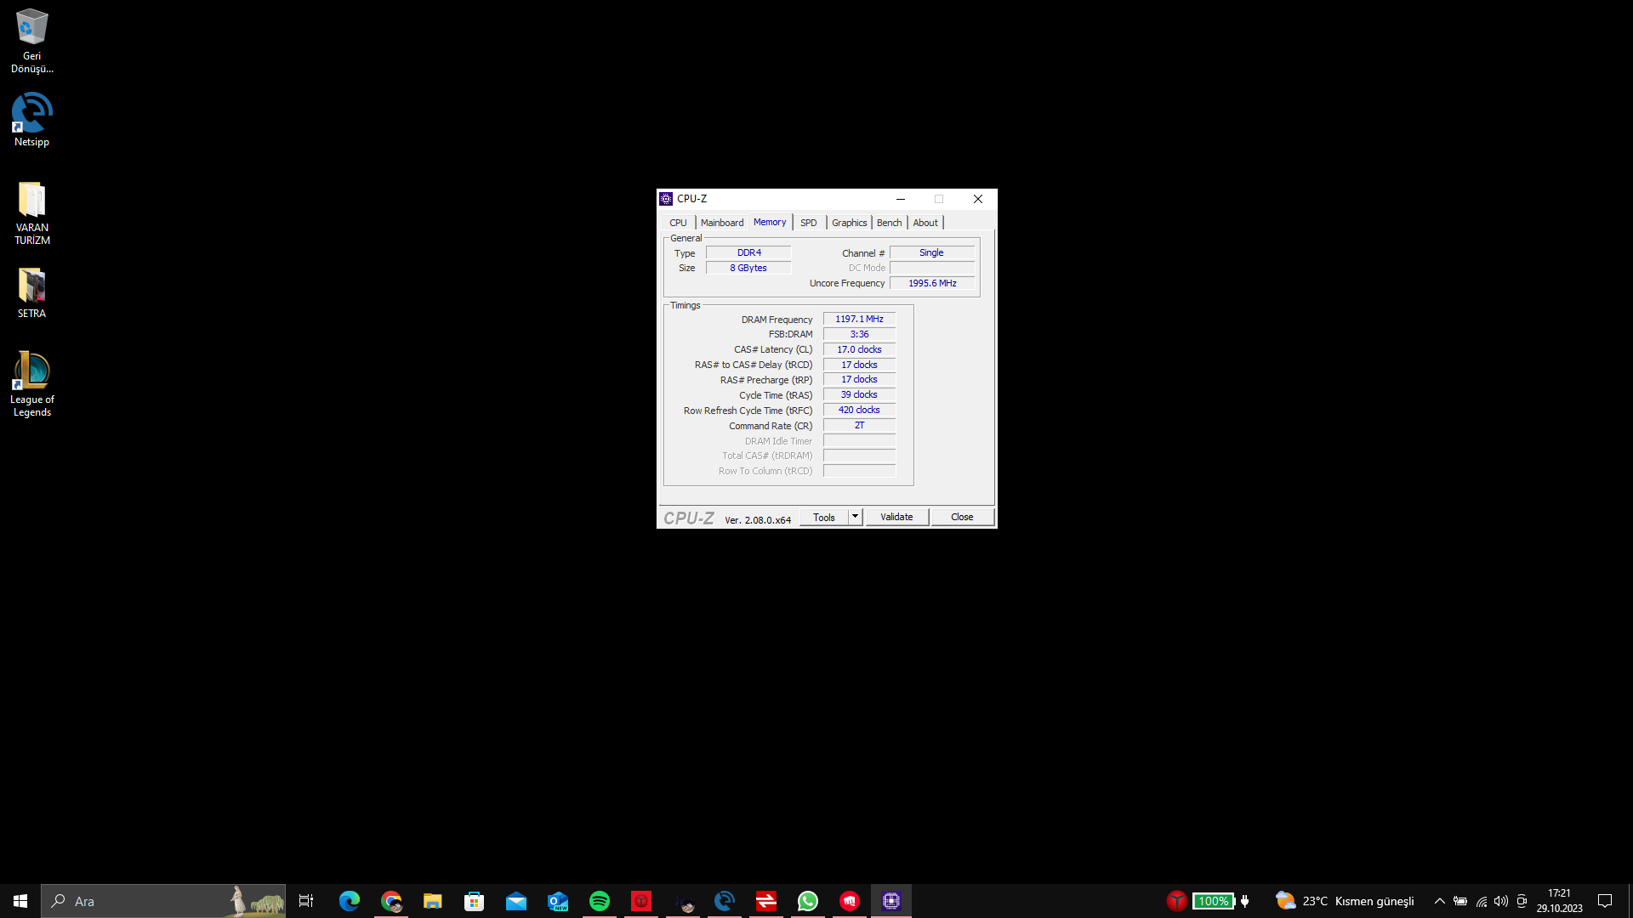Launch Outlook from the taskbar

click(558, 901)
